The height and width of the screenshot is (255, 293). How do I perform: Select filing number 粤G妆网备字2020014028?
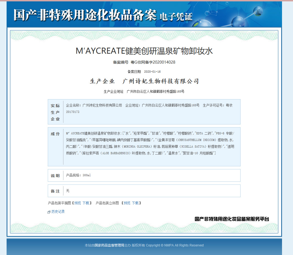153,62
